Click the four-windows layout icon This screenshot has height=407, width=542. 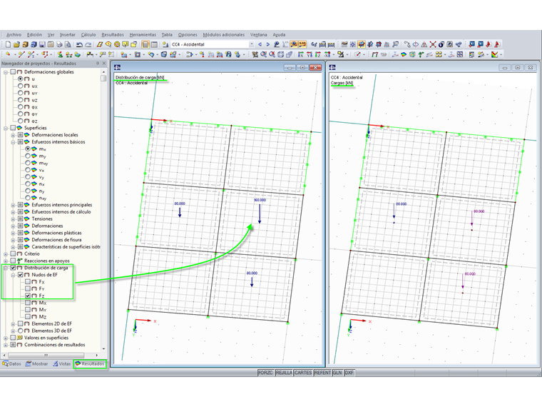point(460,54)
